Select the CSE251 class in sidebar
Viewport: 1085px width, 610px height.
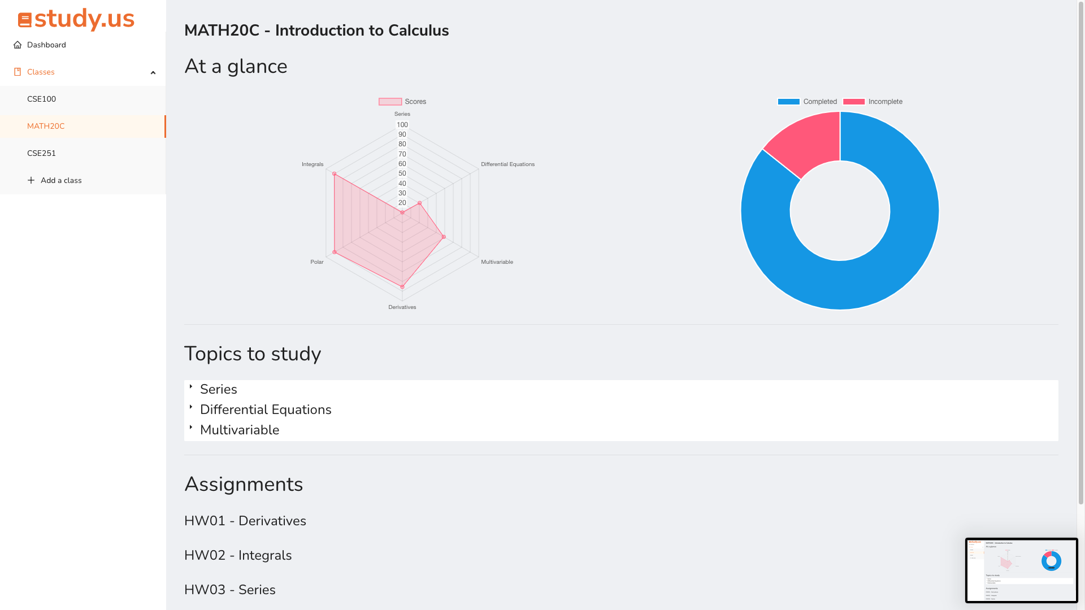pyautogui.click(x=41, y=154)
